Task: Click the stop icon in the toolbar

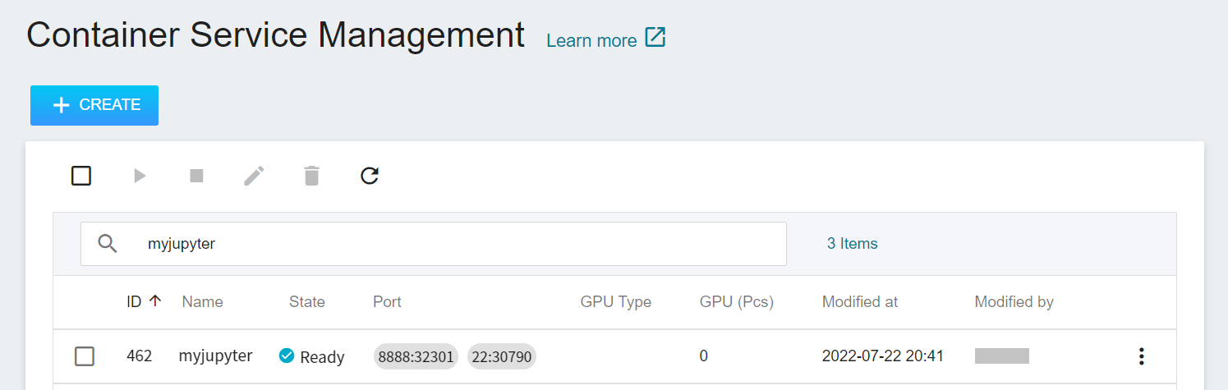Action: point(196,176)
